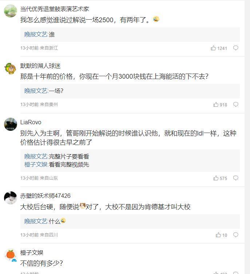Like the comment with 918 likes
The width and height of the screenshot is (250, 274).
pyautogui.click(x=216, y=105)
